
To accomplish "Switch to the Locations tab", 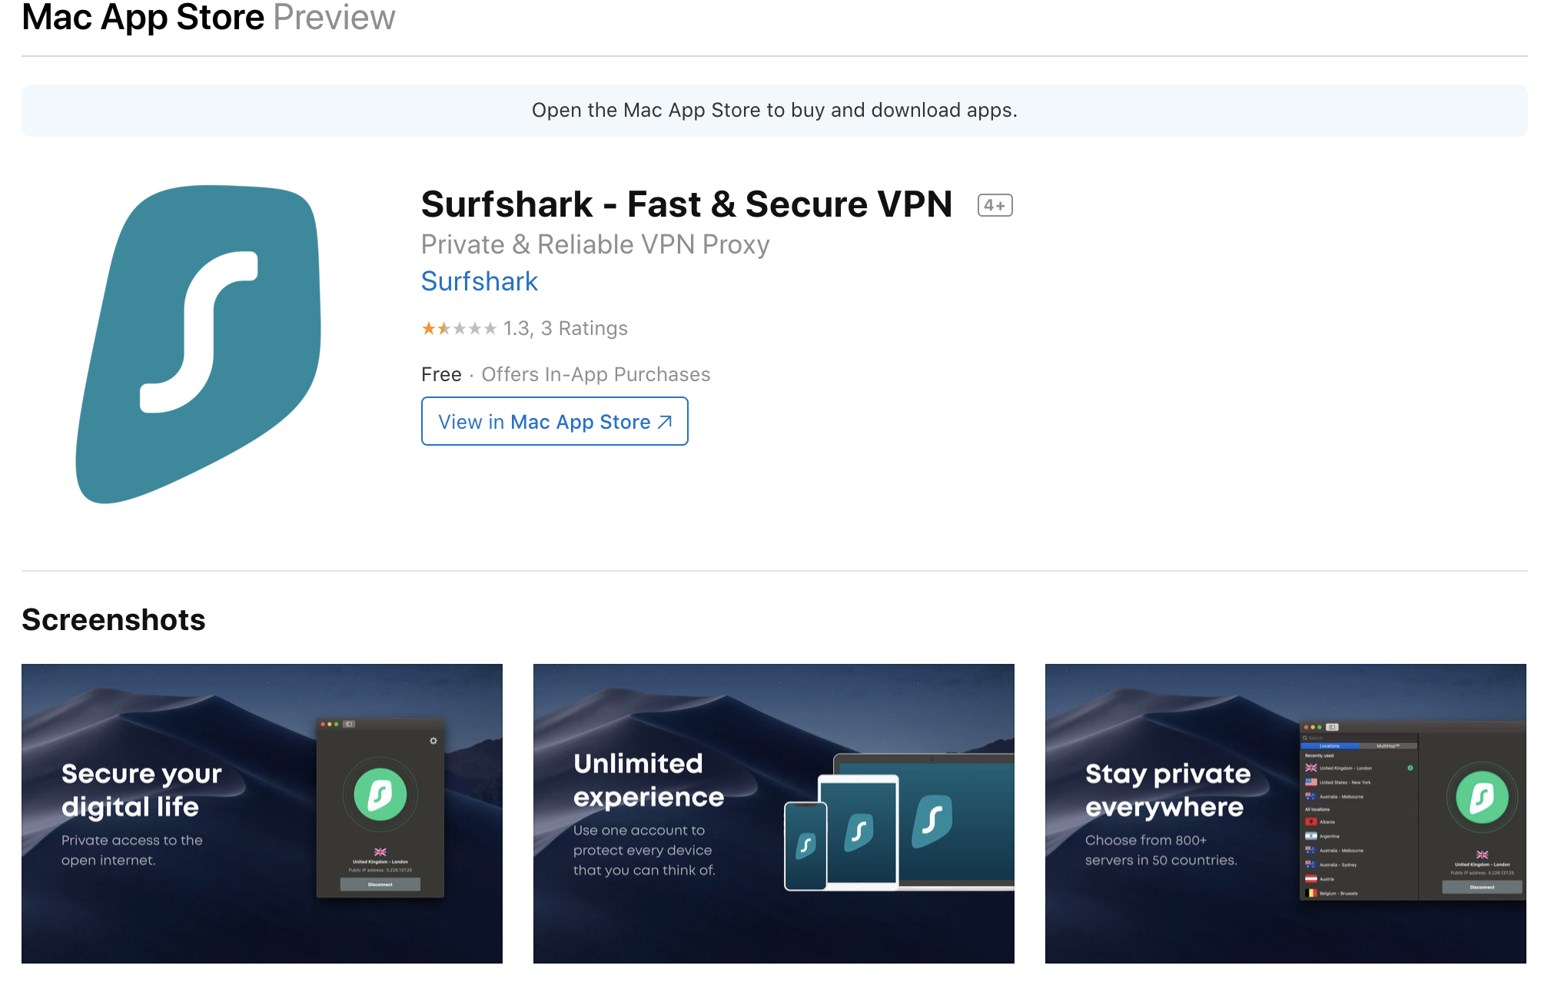I will [x=1330, y=746].
